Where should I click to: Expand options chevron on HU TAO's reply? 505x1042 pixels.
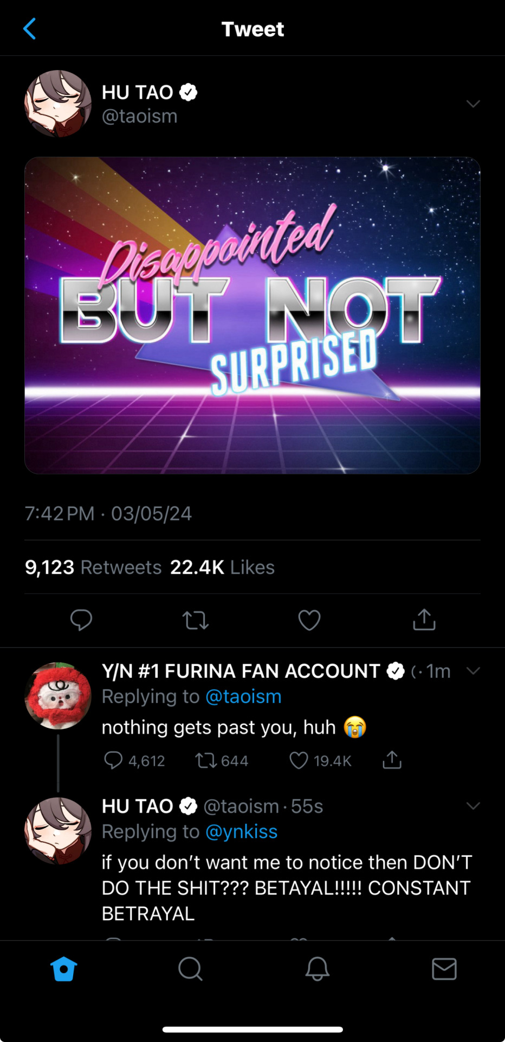tap(473, 806)
